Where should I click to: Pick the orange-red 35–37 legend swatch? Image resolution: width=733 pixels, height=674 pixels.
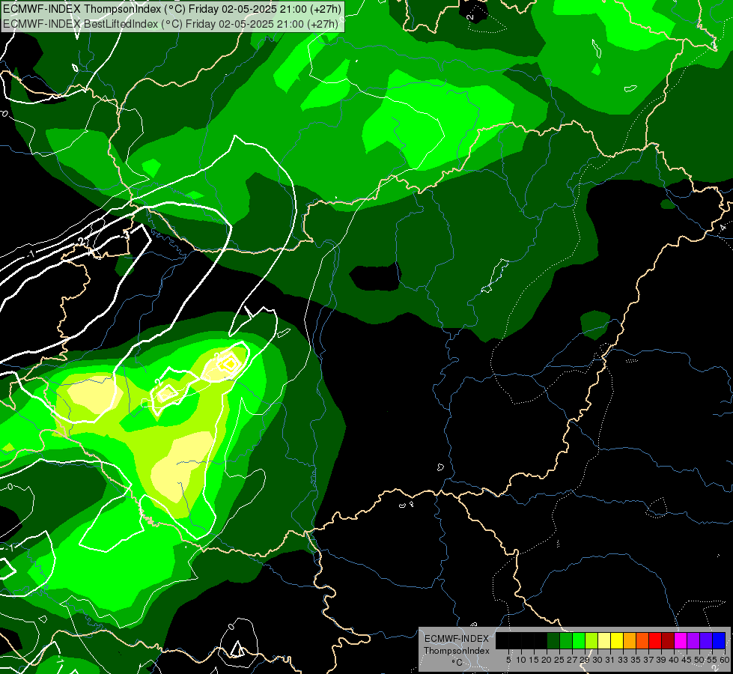[x=642, y=640]
